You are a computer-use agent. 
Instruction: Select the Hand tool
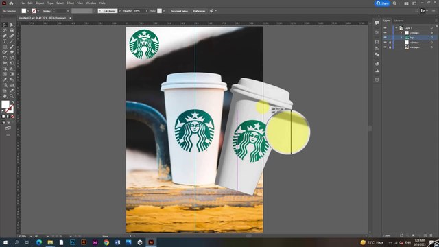pos(5,96)
